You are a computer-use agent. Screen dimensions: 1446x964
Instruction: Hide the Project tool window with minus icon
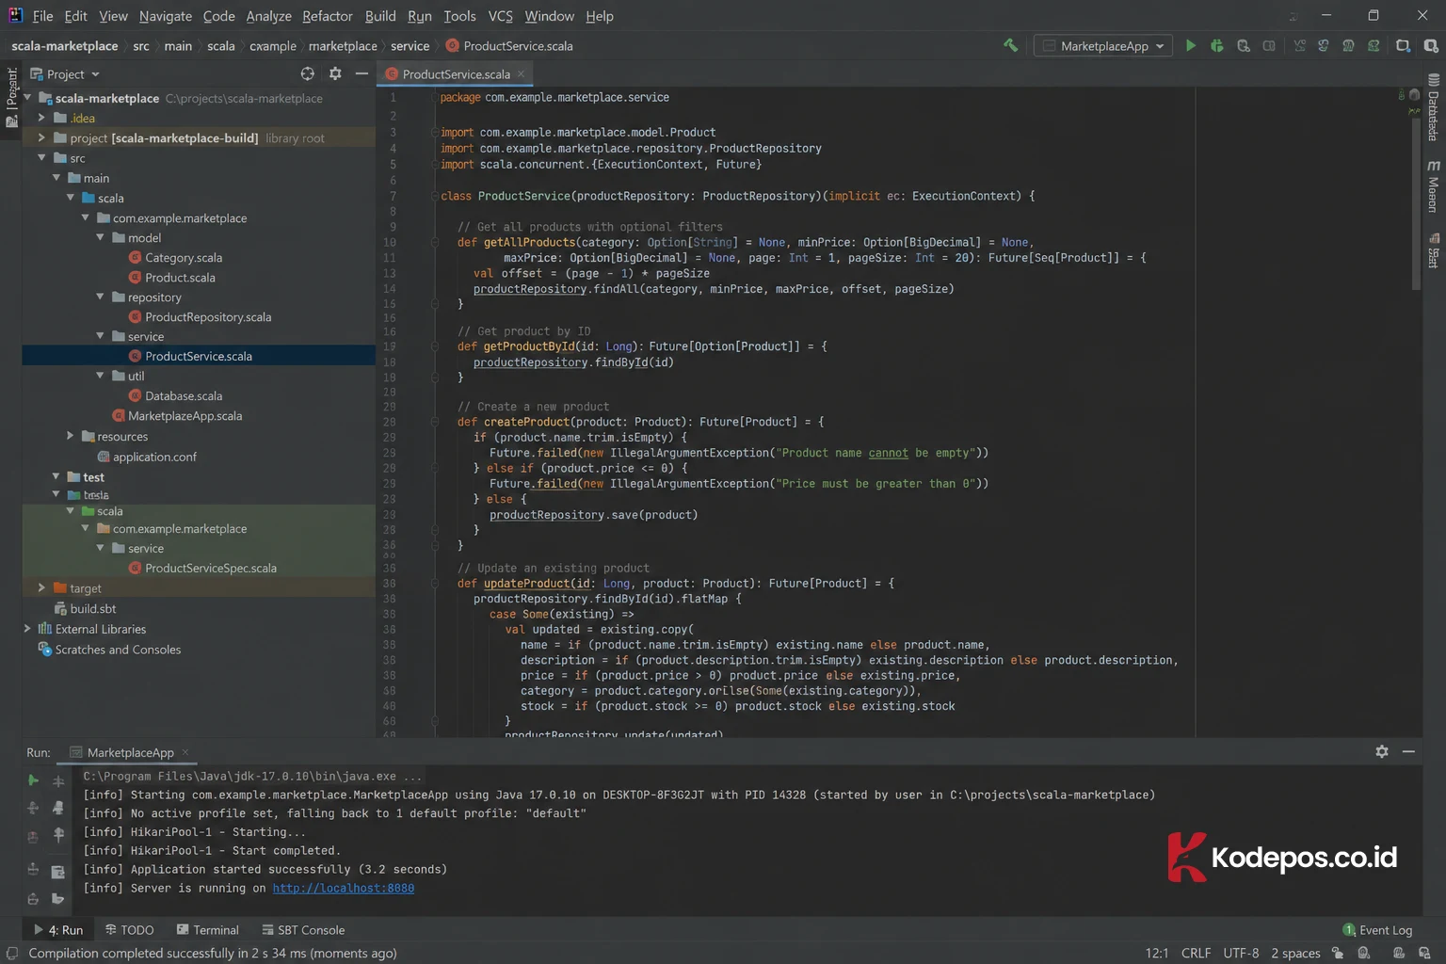coord(361,73)
